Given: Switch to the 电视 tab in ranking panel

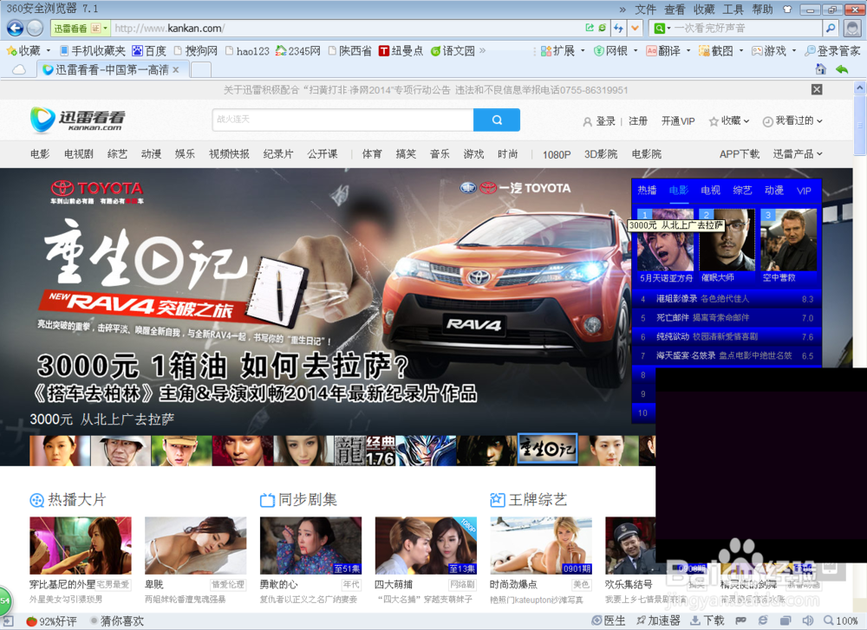Looking at the screenshot, I should [711, 191].
